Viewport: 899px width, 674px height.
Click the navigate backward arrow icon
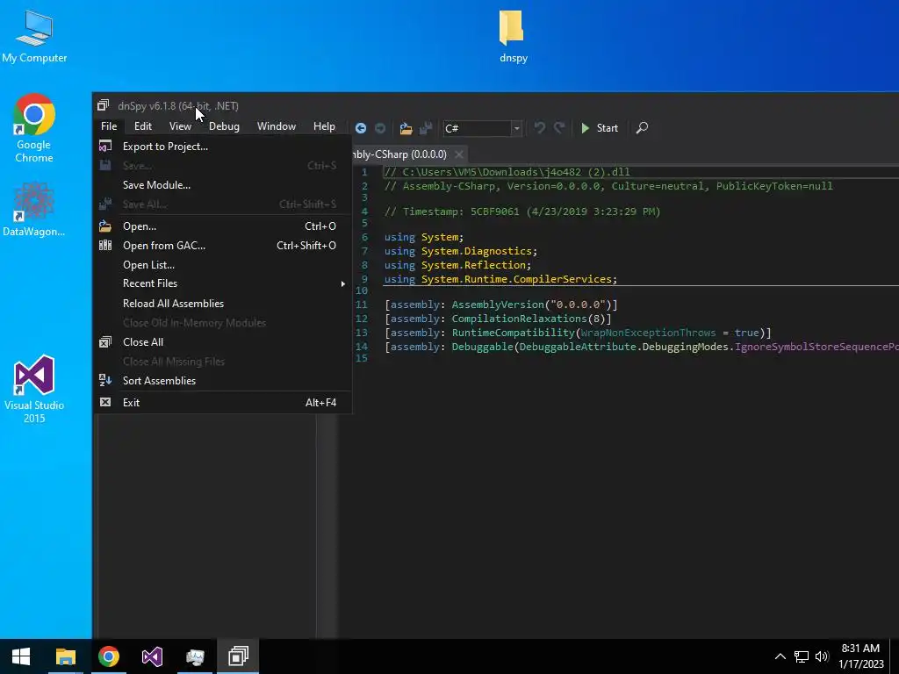coord(361,128)
